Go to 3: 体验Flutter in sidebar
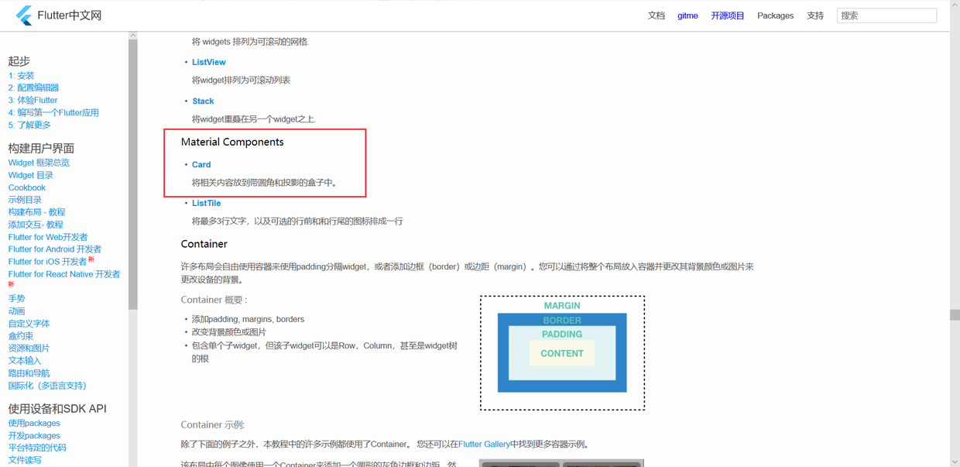Viewport: 960px width, 467px height. coord(33,100)
